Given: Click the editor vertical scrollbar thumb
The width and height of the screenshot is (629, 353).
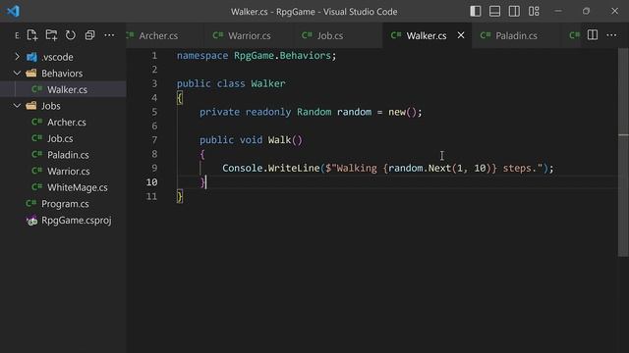Looking at the screenshot, I should (623, 152).
